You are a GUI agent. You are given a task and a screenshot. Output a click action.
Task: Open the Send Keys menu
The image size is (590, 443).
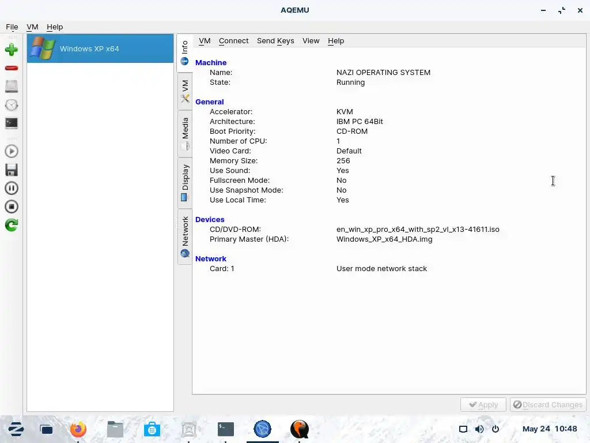pyautogui.click(x=275, y=41)
